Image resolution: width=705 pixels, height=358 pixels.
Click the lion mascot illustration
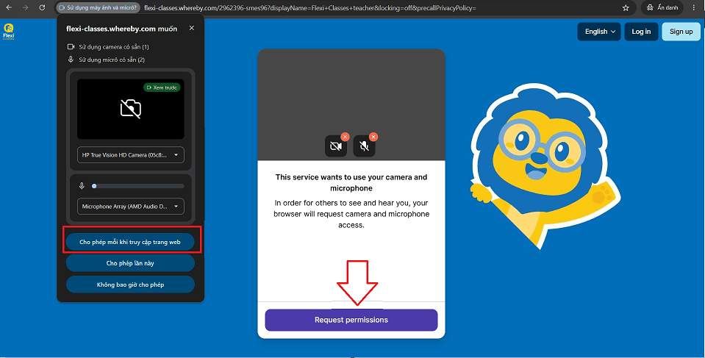[x=545, y=166]
